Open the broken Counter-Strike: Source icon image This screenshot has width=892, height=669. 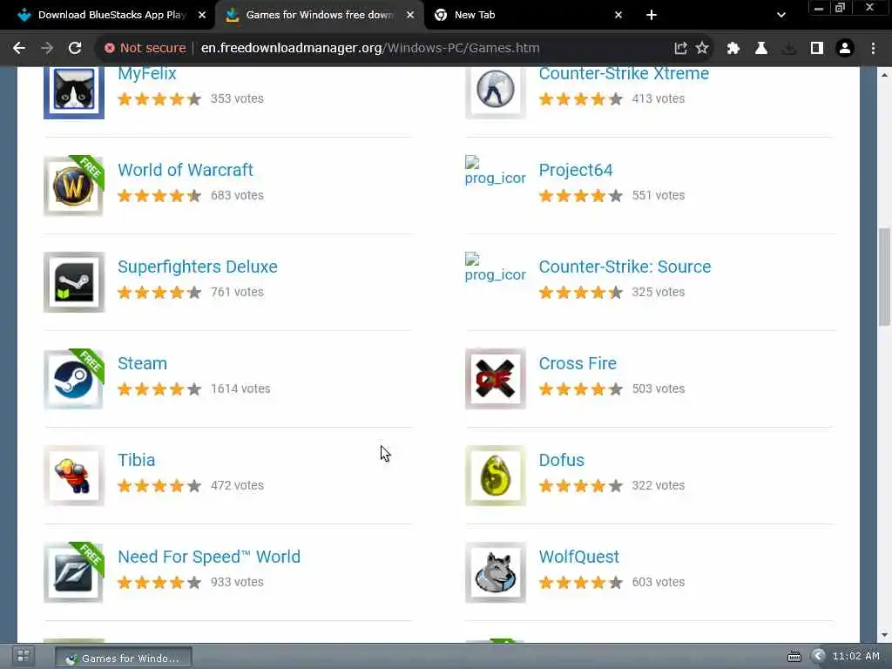[495, 267]
